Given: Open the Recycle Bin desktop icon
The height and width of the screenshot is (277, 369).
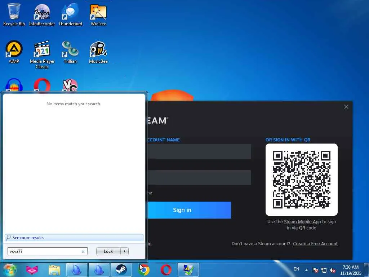Looking at the screenshot, I should pyautogui.click(x=14, y=14).
